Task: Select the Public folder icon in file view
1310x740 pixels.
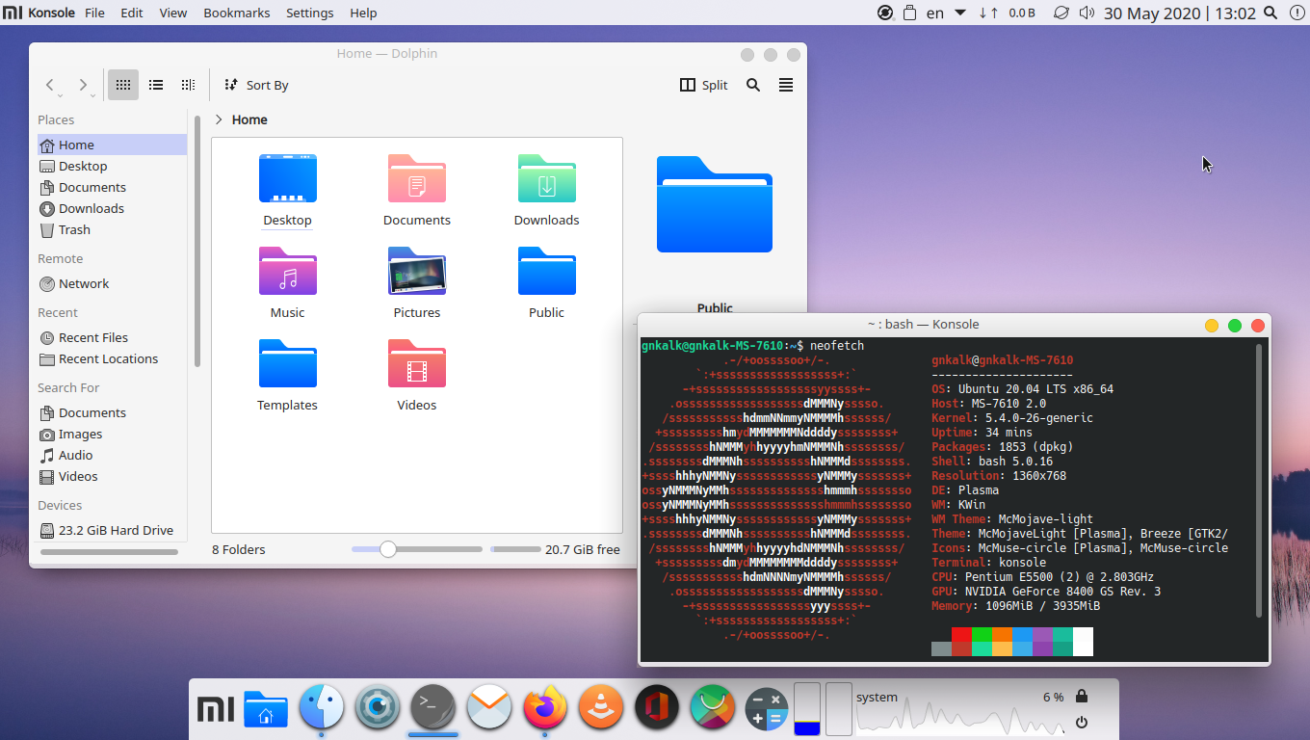Action: [x=546, y=272]
